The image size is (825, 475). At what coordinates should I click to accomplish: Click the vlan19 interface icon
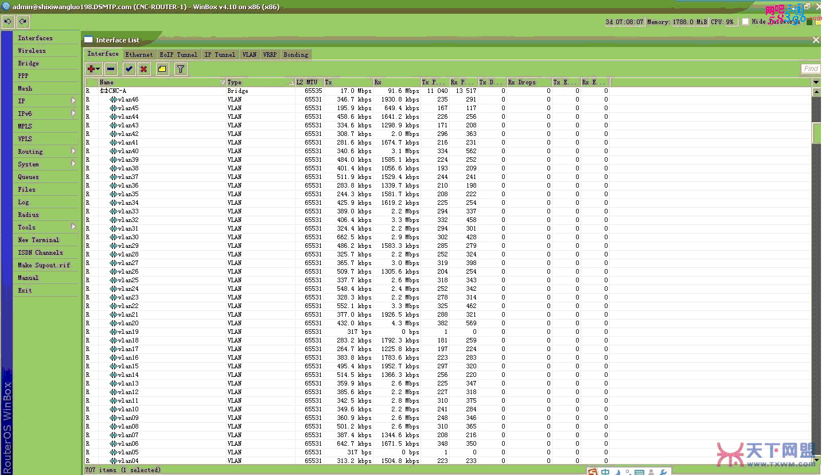click(113, 332)
